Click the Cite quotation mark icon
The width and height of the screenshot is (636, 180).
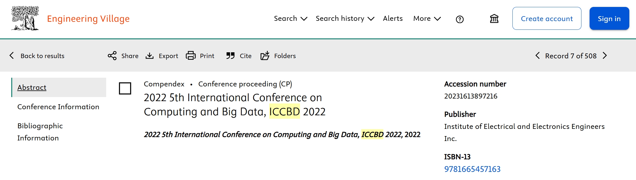coord(230,55)
